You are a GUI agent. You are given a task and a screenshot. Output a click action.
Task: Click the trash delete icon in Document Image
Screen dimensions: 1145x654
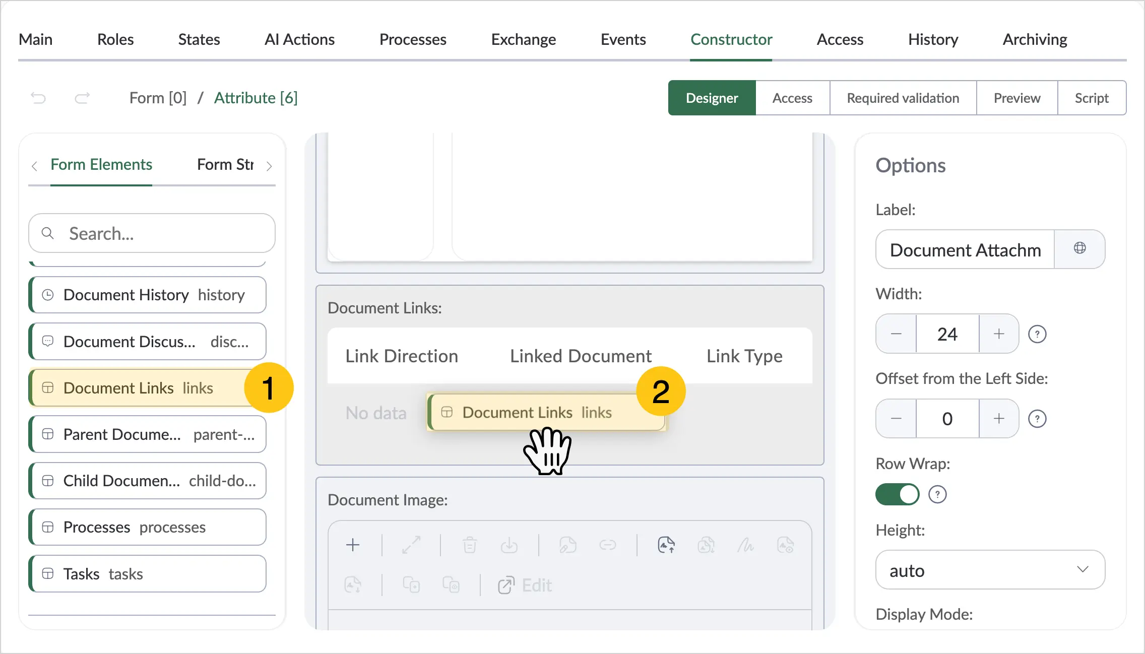click(470, 545)
